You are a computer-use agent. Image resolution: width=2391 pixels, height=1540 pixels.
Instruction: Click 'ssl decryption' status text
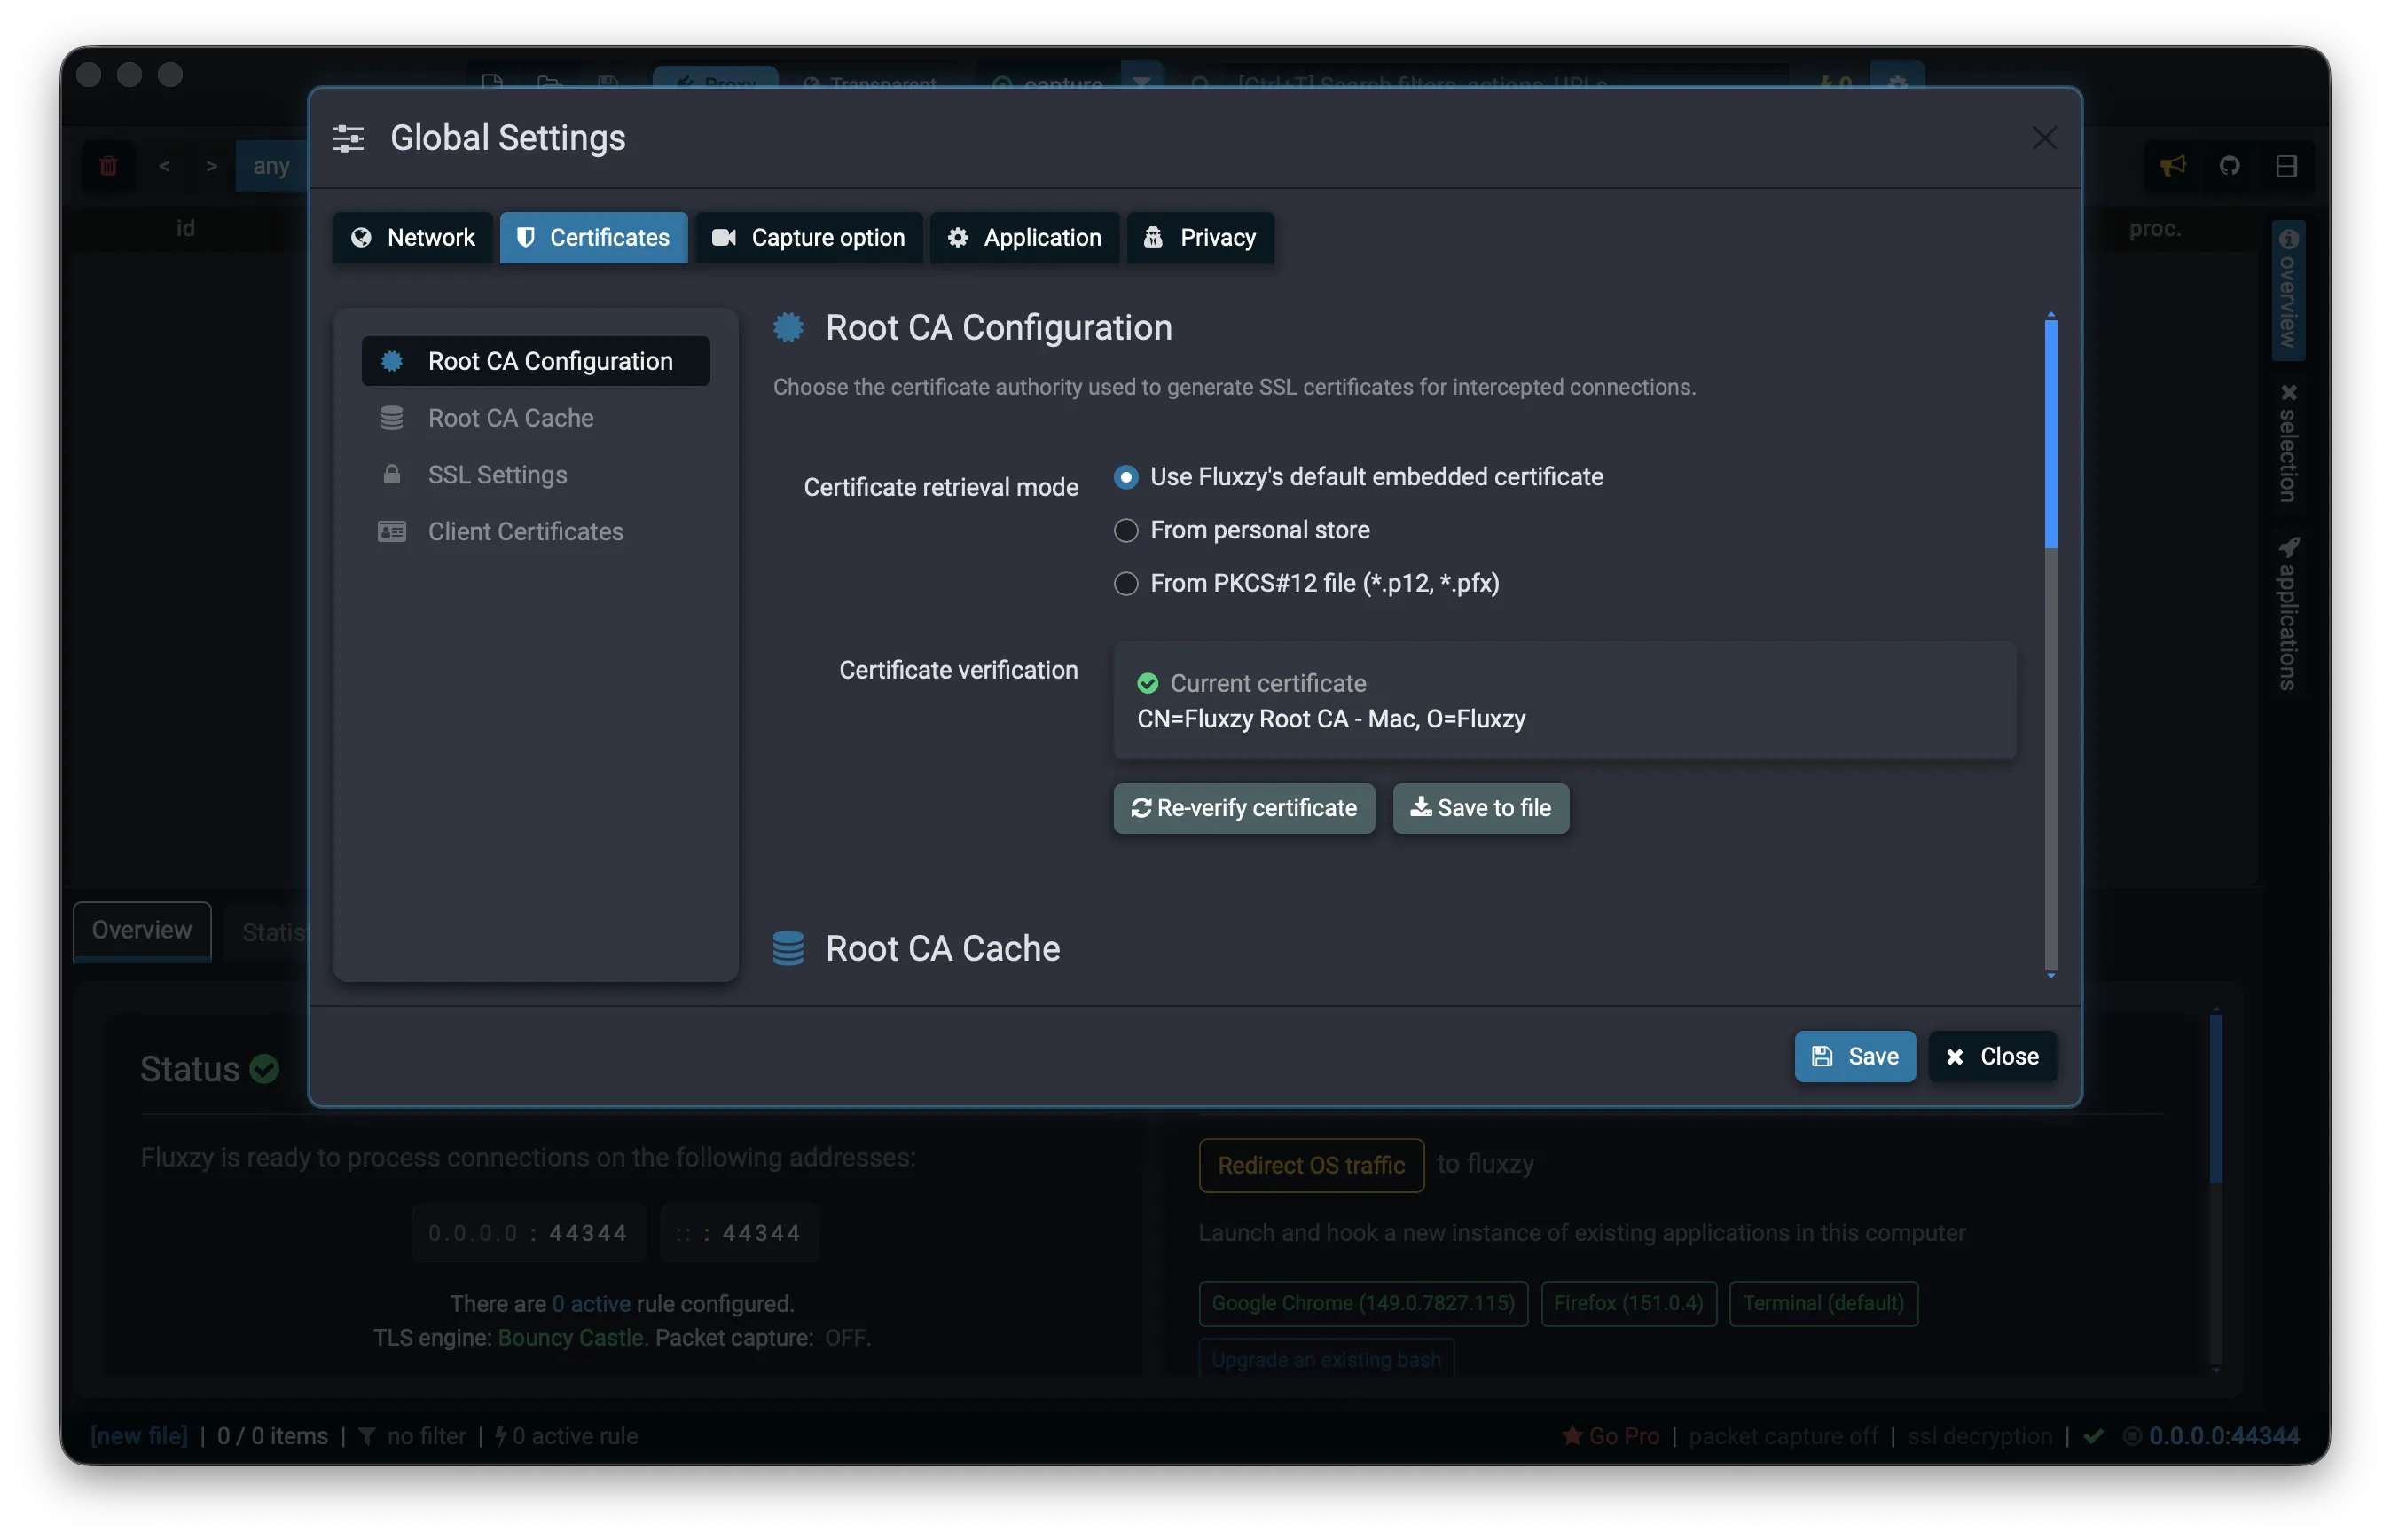click(x=1979, y=1436)
